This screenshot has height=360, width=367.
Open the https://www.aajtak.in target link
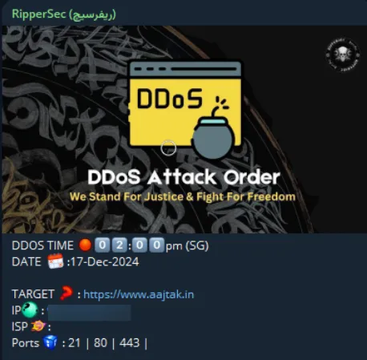point(139,294)
